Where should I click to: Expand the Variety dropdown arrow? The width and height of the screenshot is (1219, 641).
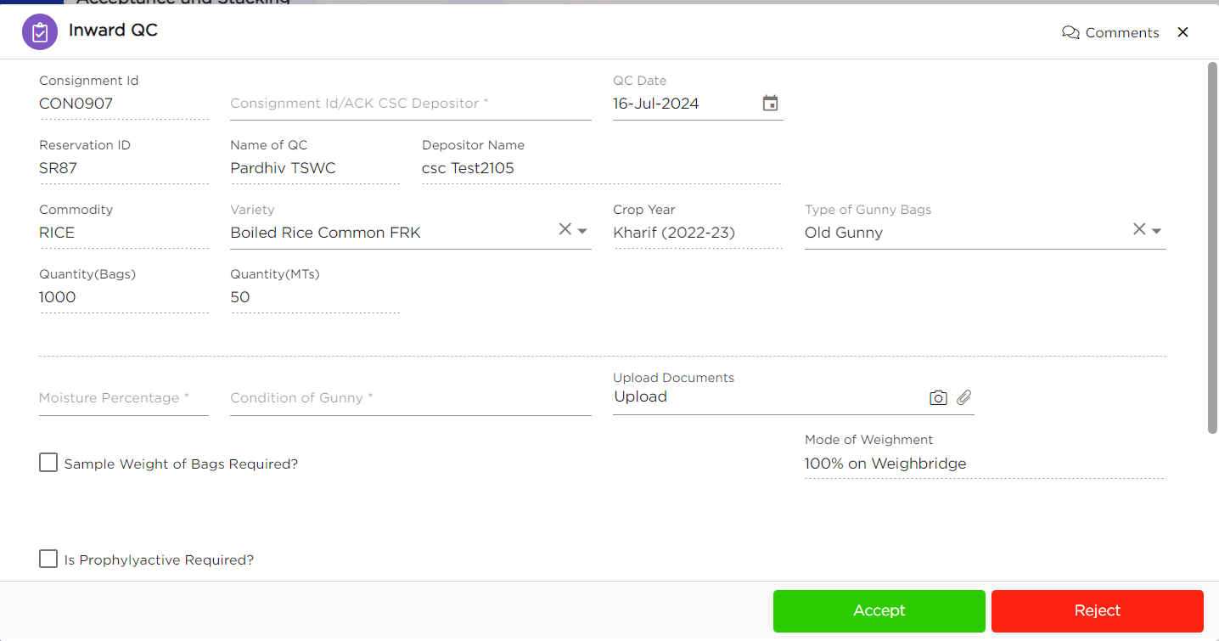click(582, 231)
